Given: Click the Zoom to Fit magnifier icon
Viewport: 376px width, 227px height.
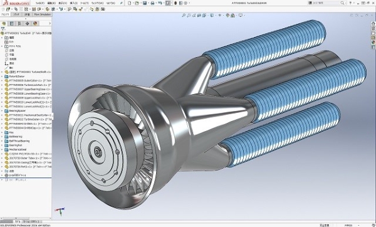Looking at the screenshot, I should coord(184,15).
